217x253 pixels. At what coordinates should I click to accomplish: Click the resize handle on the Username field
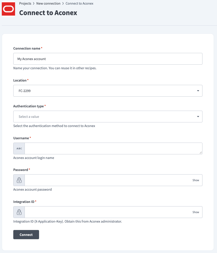click(x=201, y=153)
